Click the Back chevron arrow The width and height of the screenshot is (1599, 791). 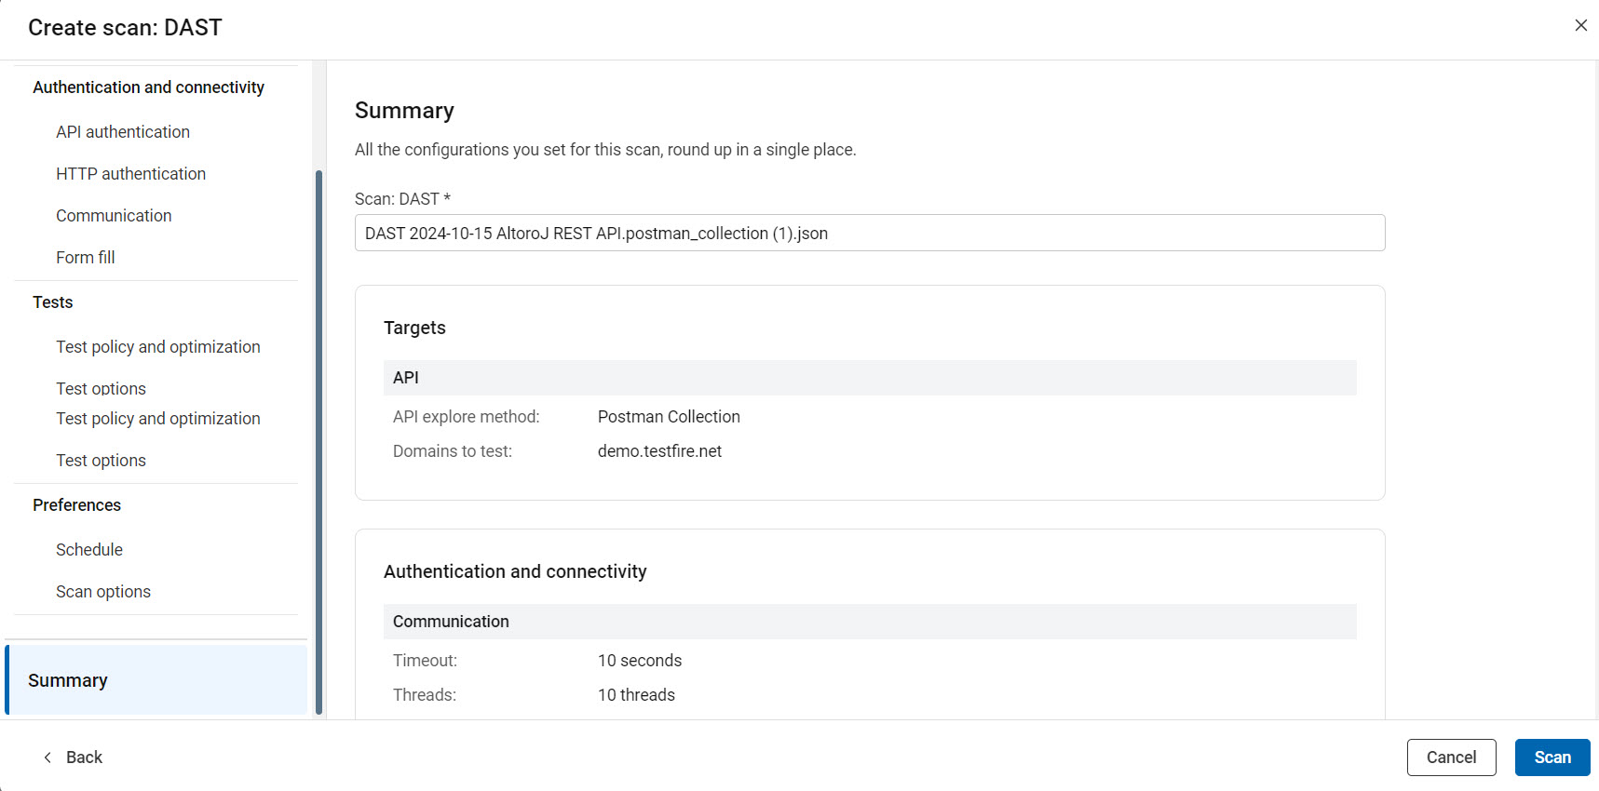coord(47,757)
